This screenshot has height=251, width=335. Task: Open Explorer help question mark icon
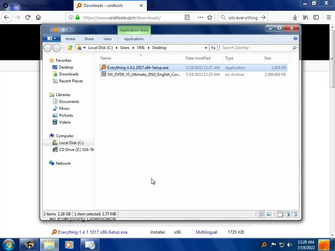295,39
